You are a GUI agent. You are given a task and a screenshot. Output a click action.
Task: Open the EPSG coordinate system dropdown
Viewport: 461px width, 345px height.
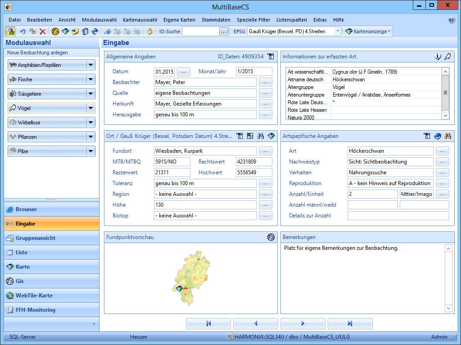pyautogui.click(x=338, y=31)
